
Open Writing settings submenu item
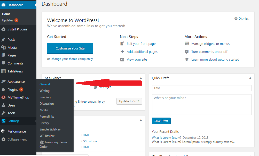[x=45, y=91]
